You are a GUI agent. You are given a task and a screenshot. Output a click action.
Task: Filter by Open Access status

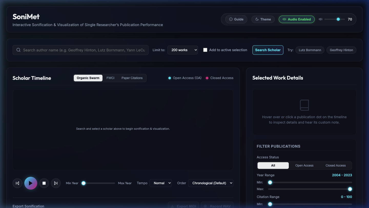pyautogui.click(x=304, y=166)
